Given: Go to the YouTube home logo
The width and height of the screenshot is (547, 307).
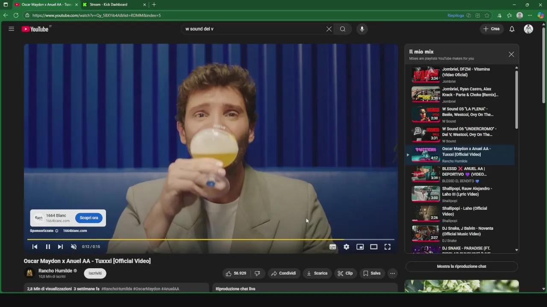Looking at the screenshot, I should pos(35,29).
